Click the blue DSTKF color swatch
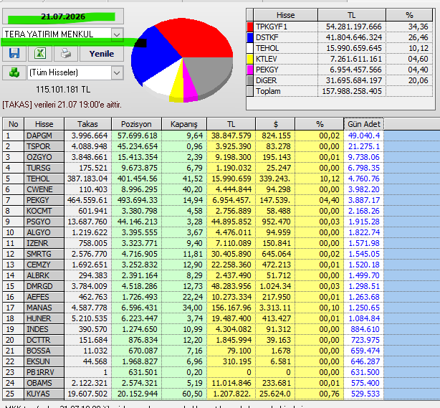Screen dimensions: 440x408 tap(250, 37)
